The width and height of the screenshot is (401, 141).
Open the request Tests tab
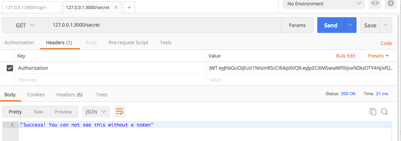[x=166, y=43]
